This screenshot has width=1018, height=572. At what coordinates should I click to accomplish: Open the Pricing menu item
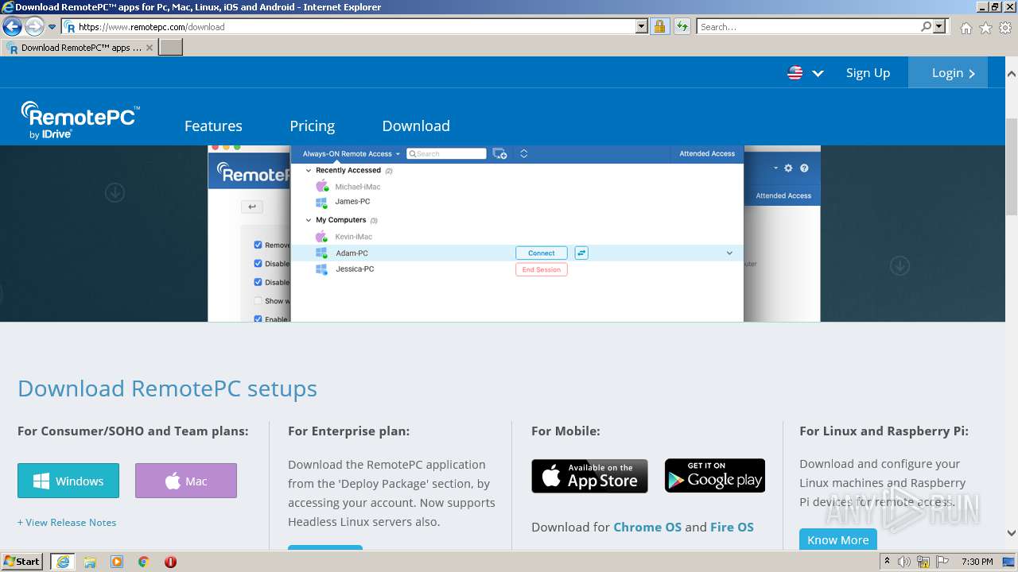tap(312, 126)
